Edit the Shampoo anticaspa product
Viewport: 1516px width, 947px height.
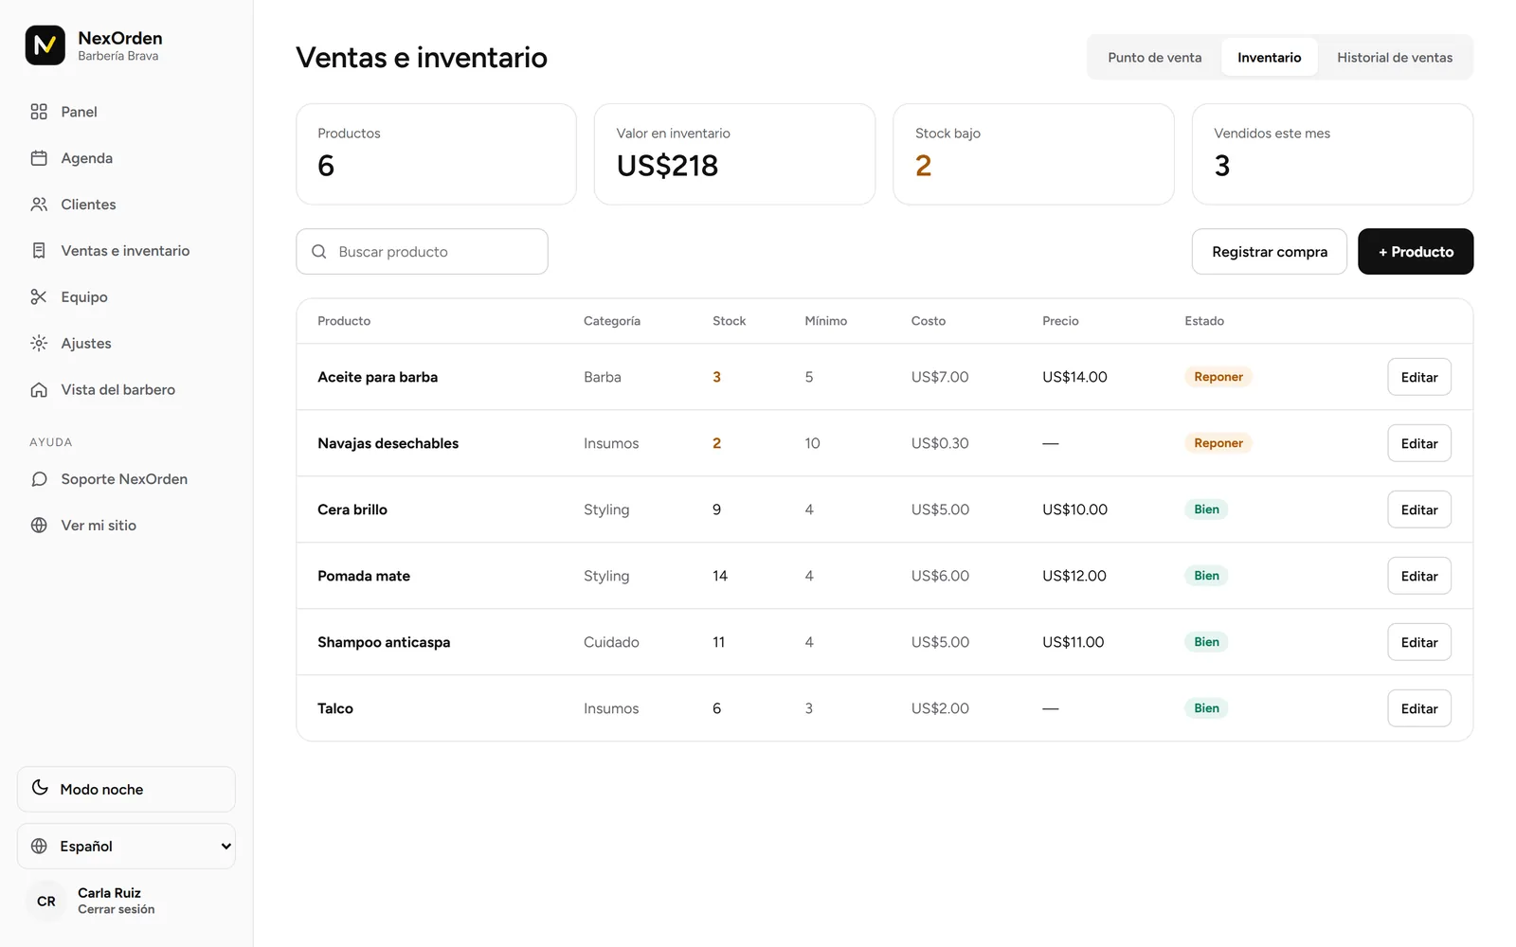tap(1419, 642)
